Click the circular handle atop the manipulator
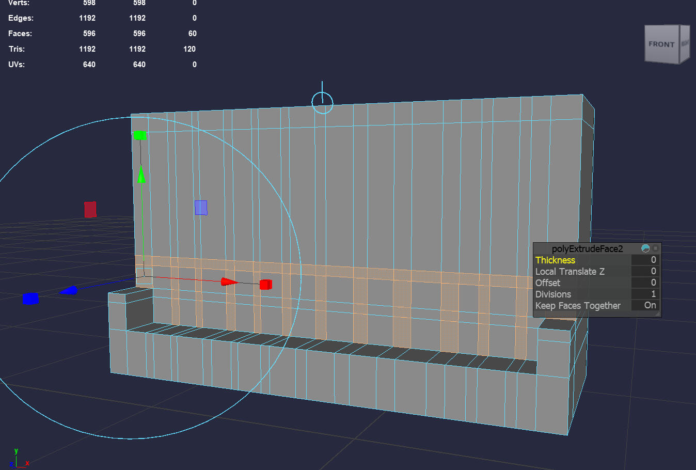 tap(322, 102)
